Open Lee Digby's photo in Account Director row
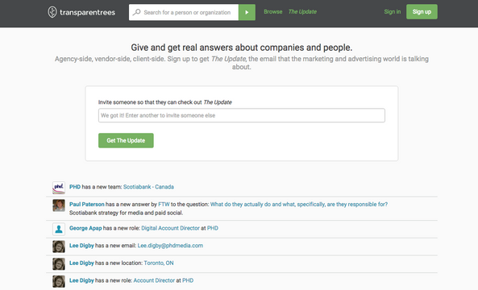478x290 pixels. click(59, 281)
